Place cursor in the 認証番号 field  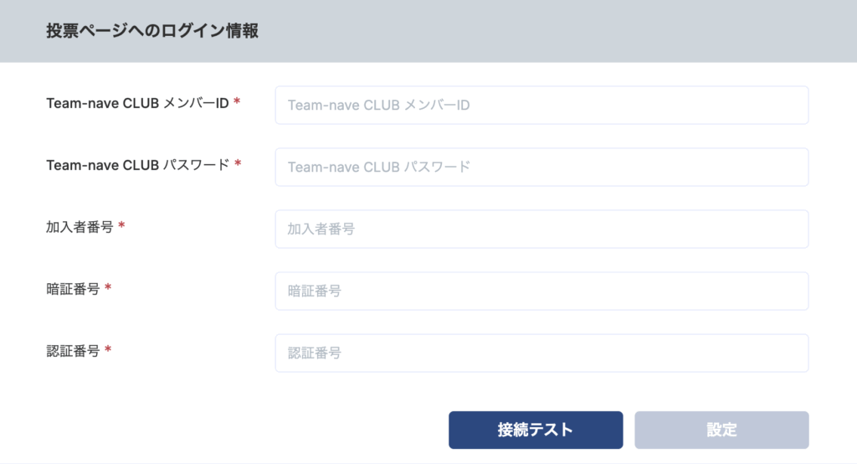[x=541, y=353]
